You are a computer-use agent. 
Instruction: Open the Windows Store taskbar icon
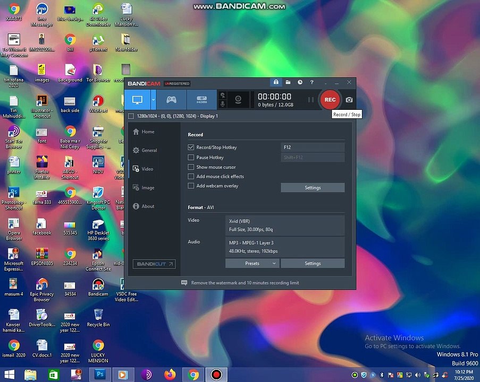pos(53,375)
